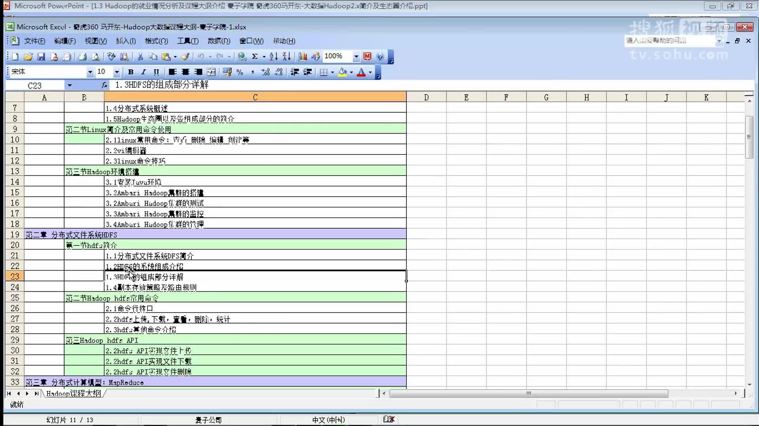Toggle italic formatting
Viewport: 759px width, 426px height.
pos(143,72)
